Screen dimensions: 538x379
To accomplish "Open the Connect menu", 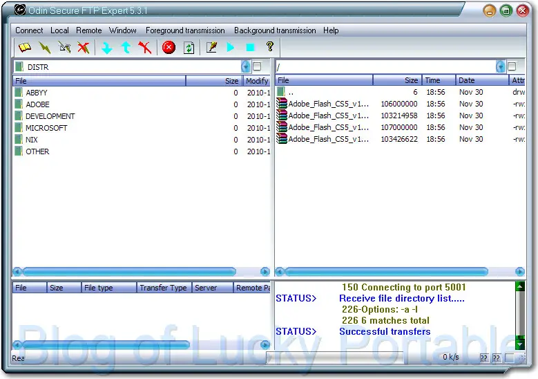I will [29, 30].
